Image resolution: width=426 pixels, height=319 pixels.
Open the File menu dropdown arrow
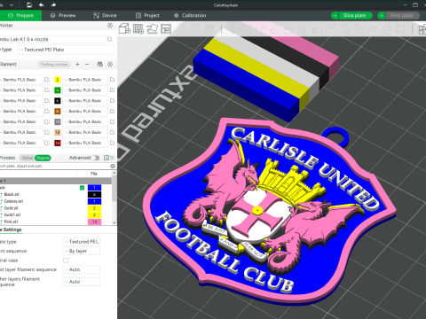point(12,4)
